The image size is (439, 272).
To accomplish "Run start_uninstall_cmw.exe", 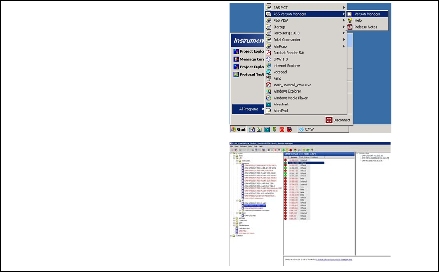I will pos(305,85).
